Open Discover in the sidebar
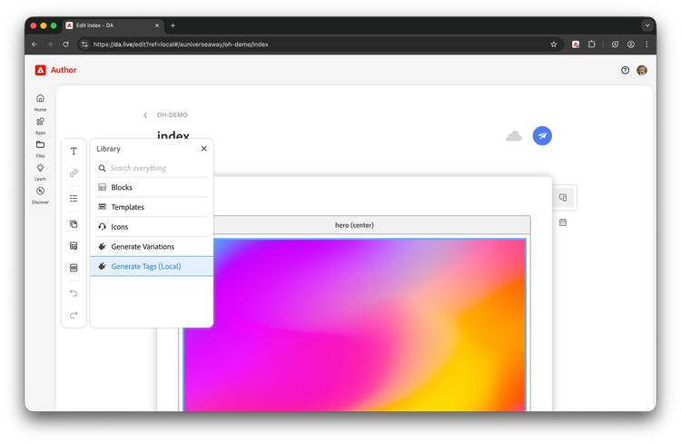The height and width of the screenshot is (444, 681). coord(40,194)
